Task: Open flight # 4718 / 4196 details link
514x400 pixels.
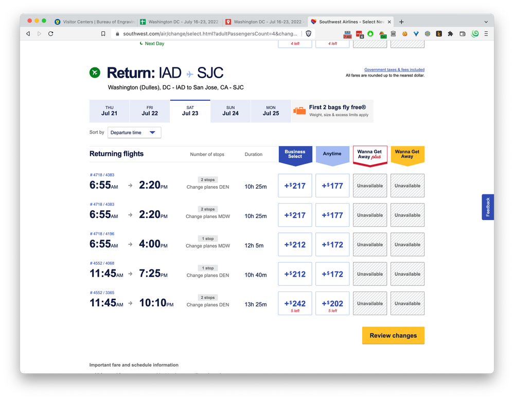Action: click(102, 234)
